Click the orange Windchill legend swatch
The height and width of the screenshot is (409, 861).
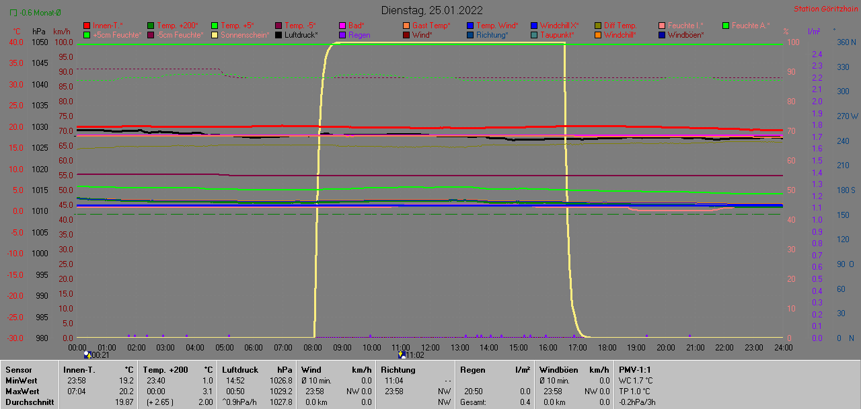pyautogui.click(x=598, y=35)
